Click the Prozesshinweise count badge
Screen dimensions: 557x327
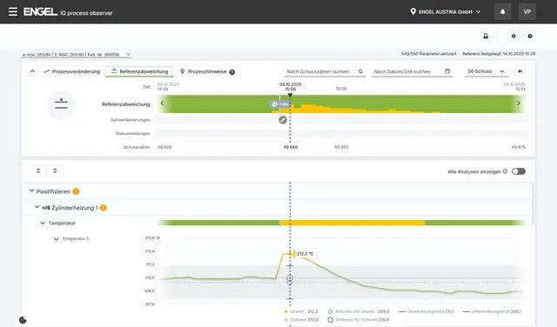point(232,72)
